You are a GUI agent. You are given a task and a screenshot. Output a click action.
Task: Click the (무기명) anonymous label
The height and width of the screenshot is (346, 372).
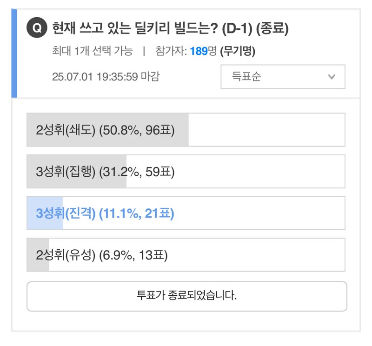click(238, 51)
